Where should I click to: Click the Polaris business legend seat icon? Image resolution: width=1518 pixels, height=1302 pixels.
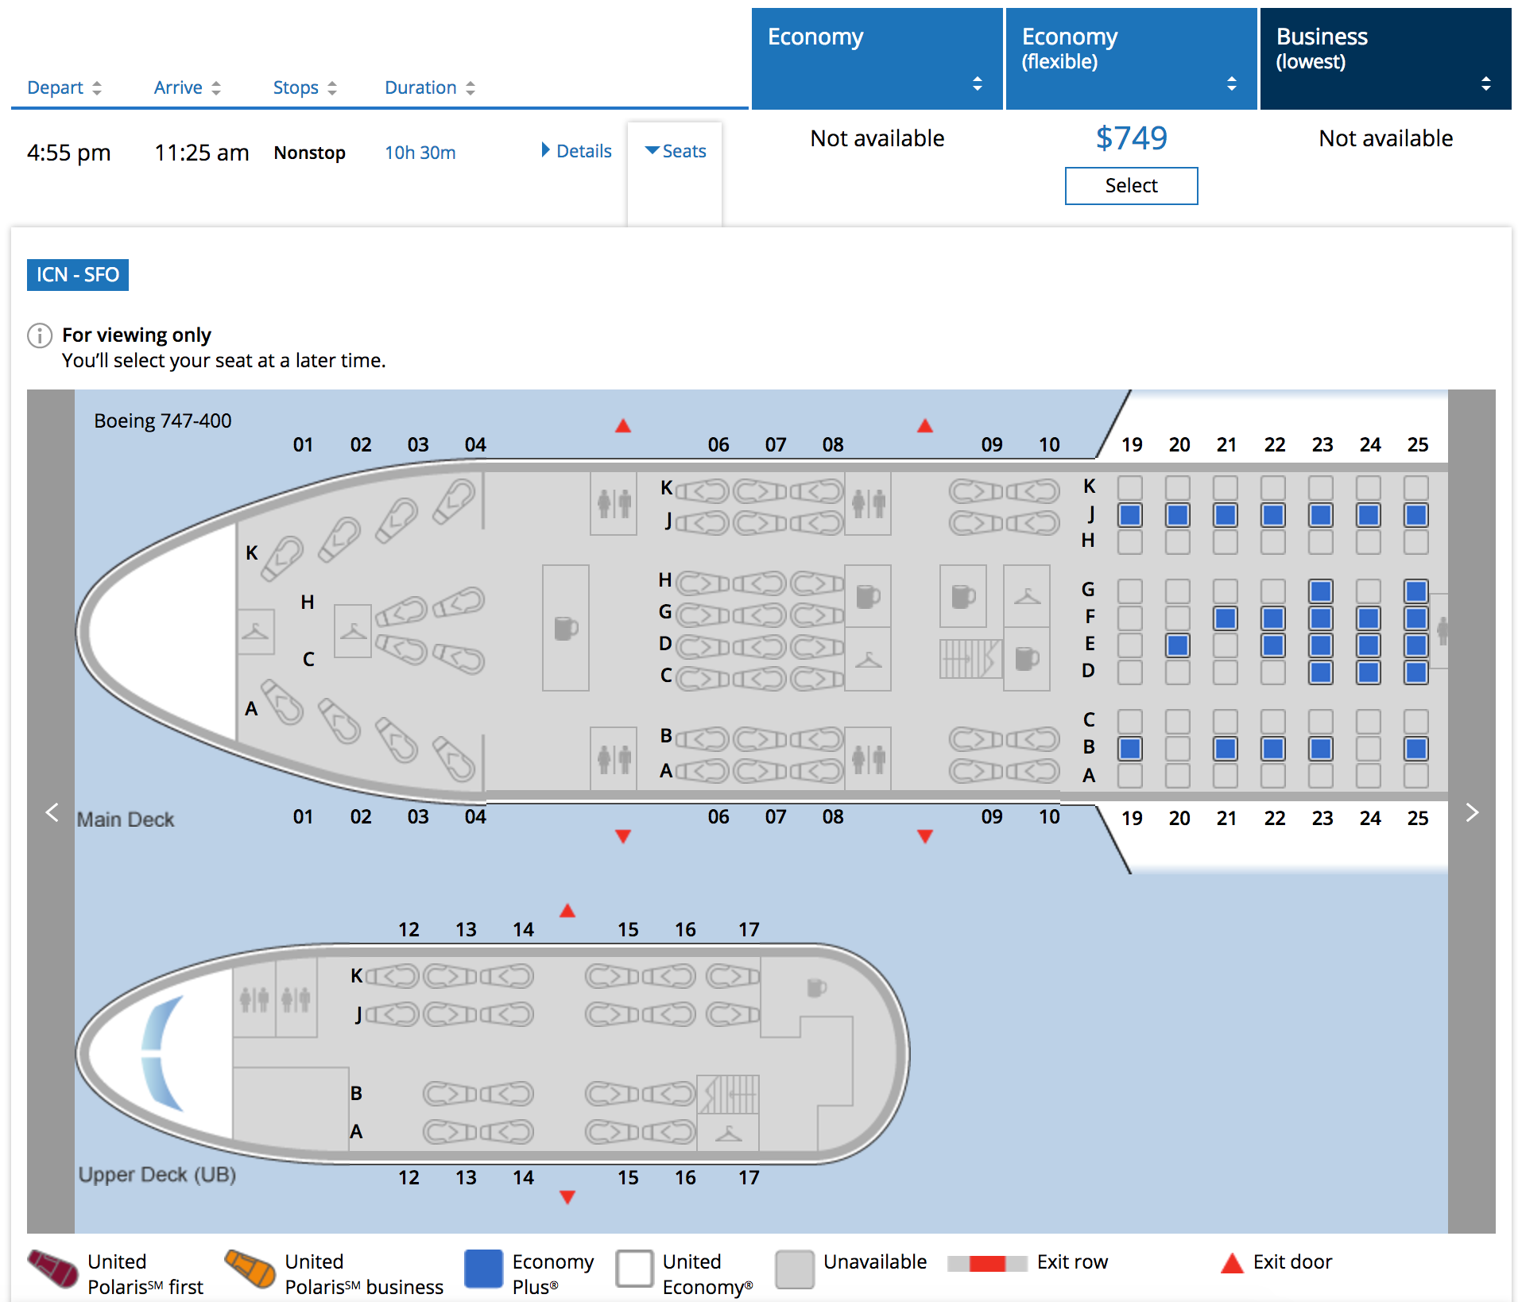tap(250, 1269)
